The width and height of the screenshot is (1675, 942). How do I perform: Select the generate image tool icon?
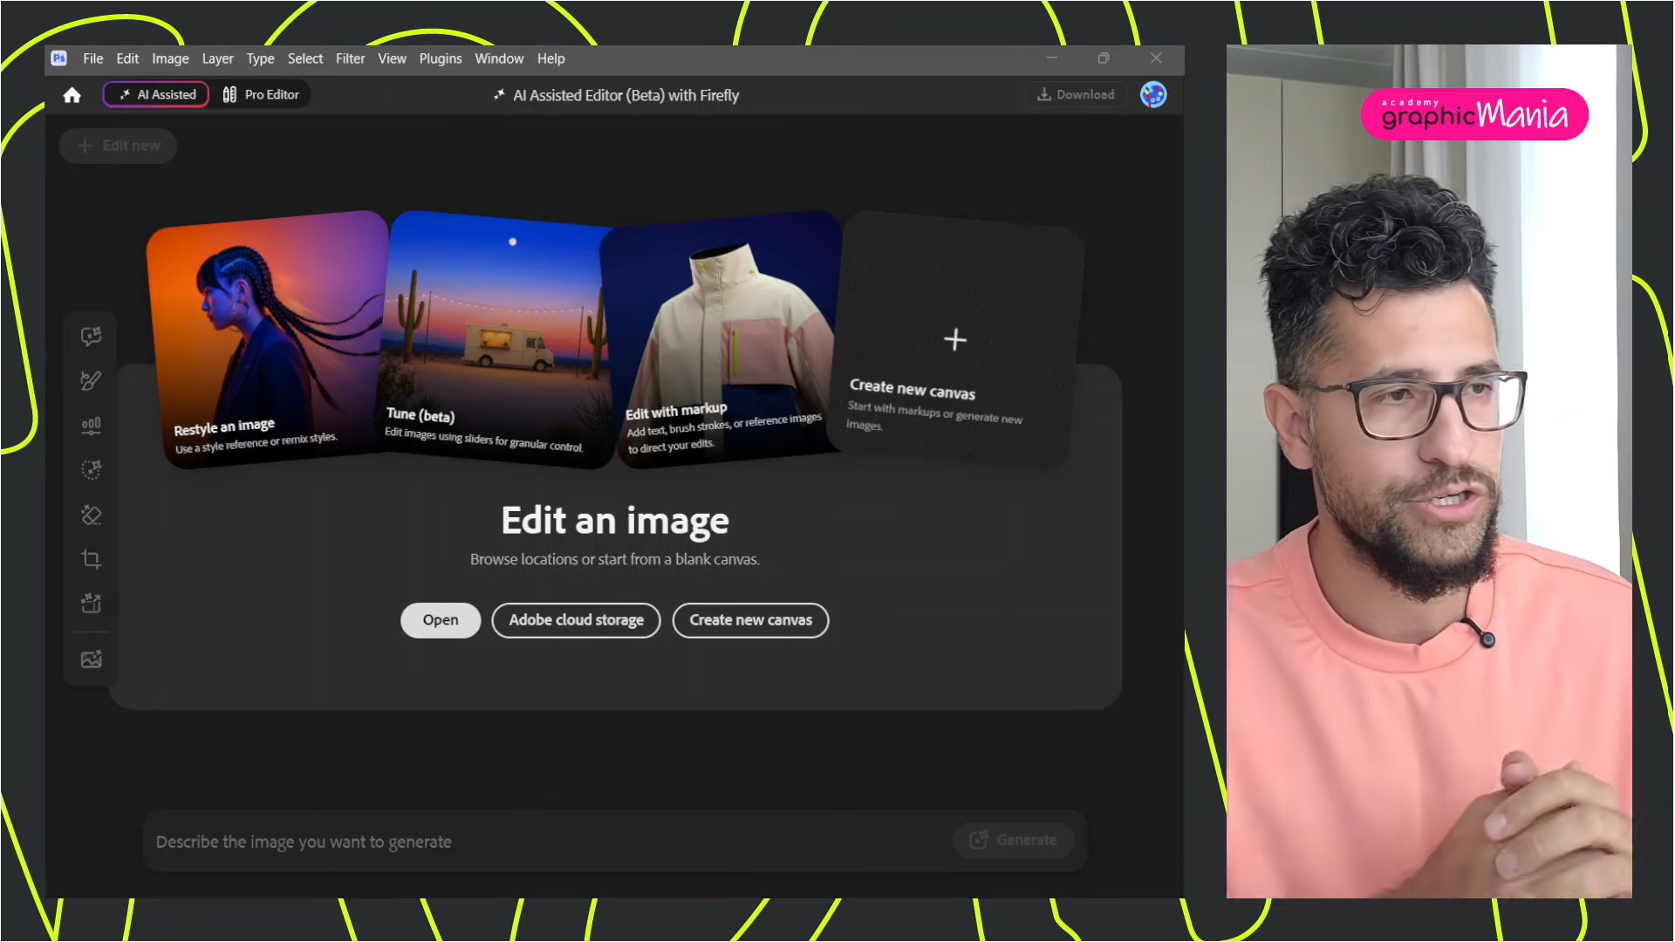[91, 659]
